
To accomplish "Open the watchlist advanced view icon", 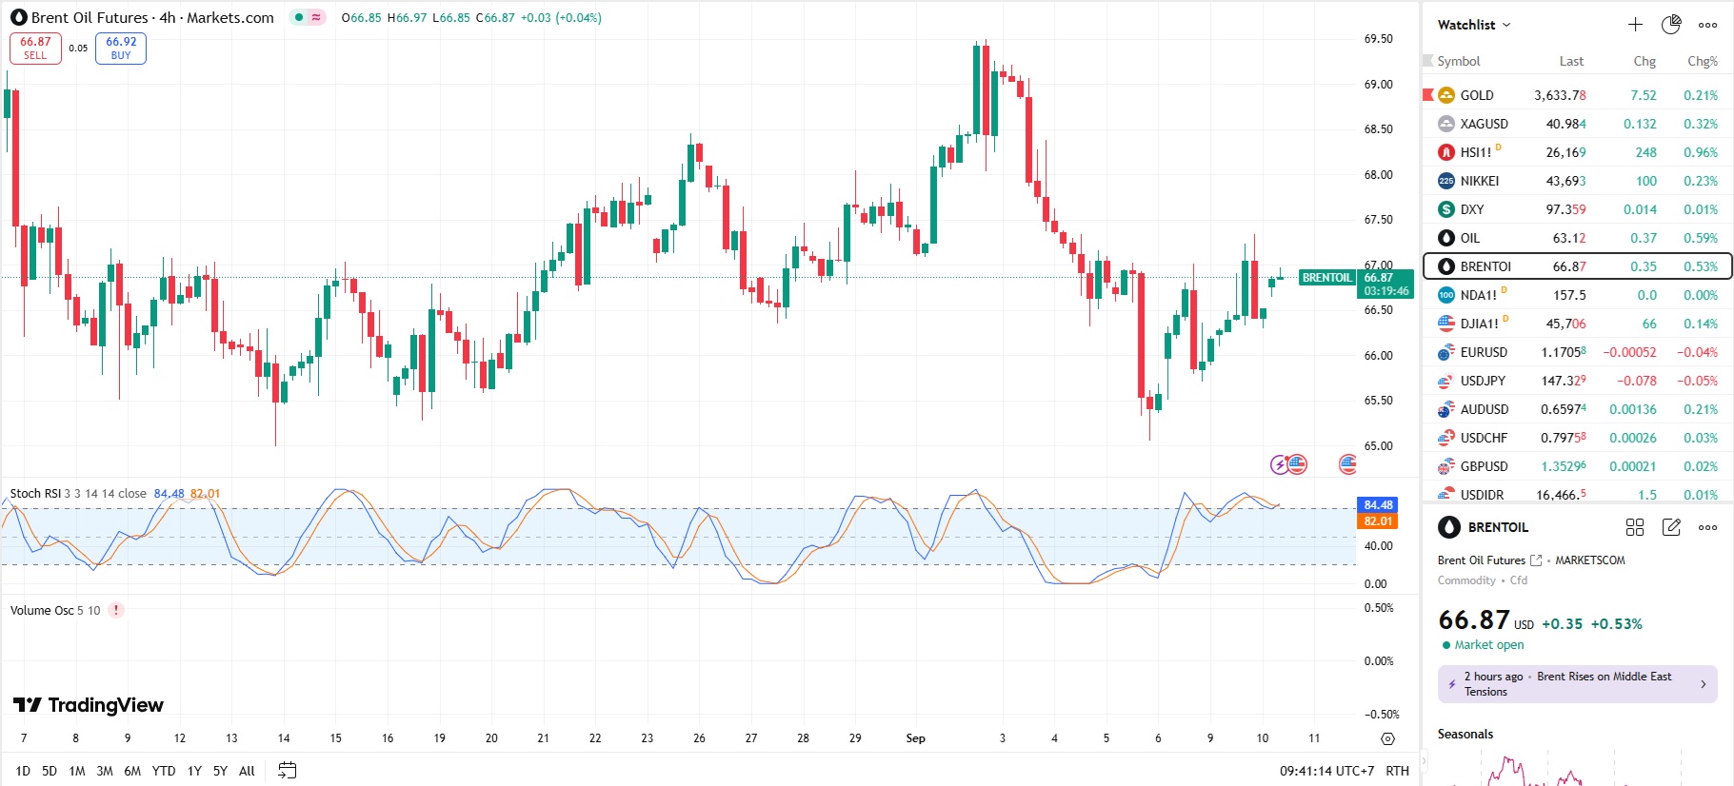I will click(x=1671, y=25).
